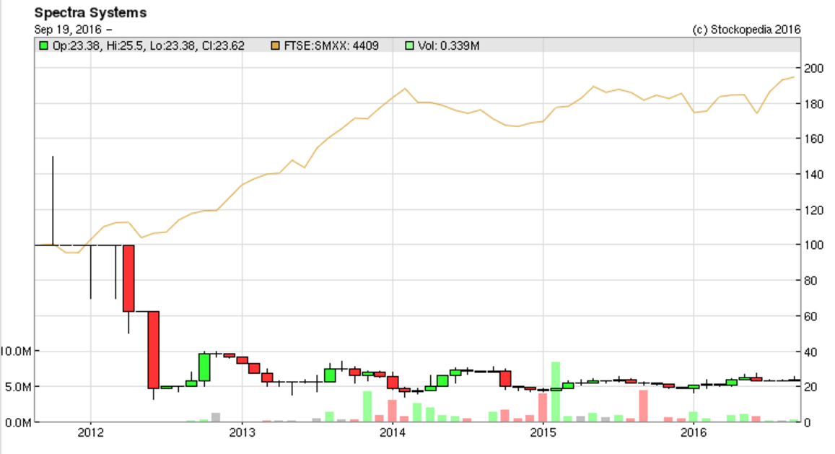Click the tallest green volume bar in early 2015

556,392
